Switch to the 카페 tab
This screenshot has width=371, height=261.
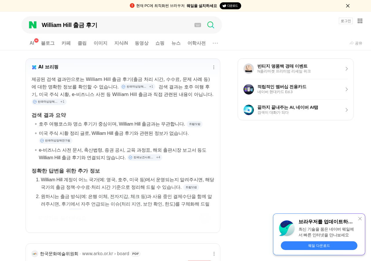66,43
